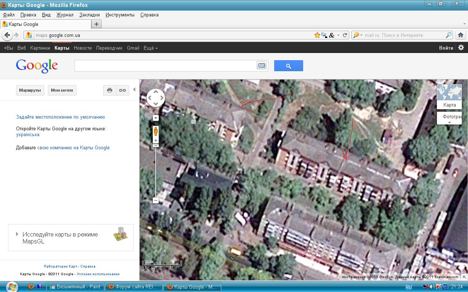Pick up the Street View pegman
Image resolution: width=468 pixels, height=292 pixels.
point(156,131)
